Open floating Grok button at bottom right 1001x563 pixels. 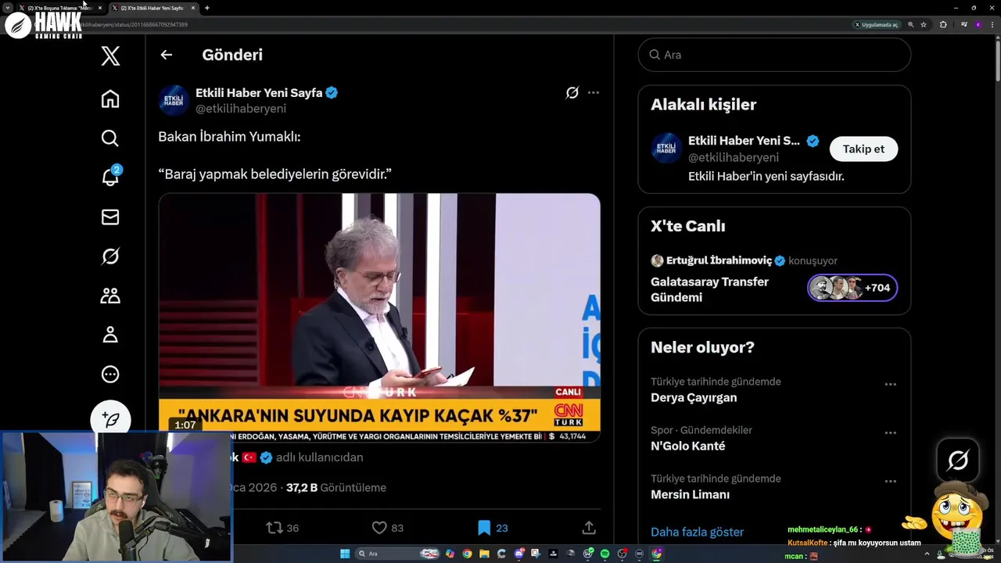tap(958, 460)
